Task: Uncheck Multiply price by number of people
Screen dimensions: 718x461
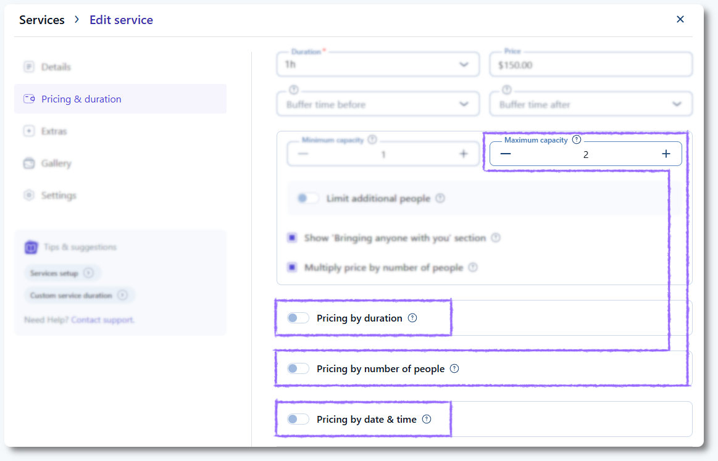Action: (x=292, y=268)
